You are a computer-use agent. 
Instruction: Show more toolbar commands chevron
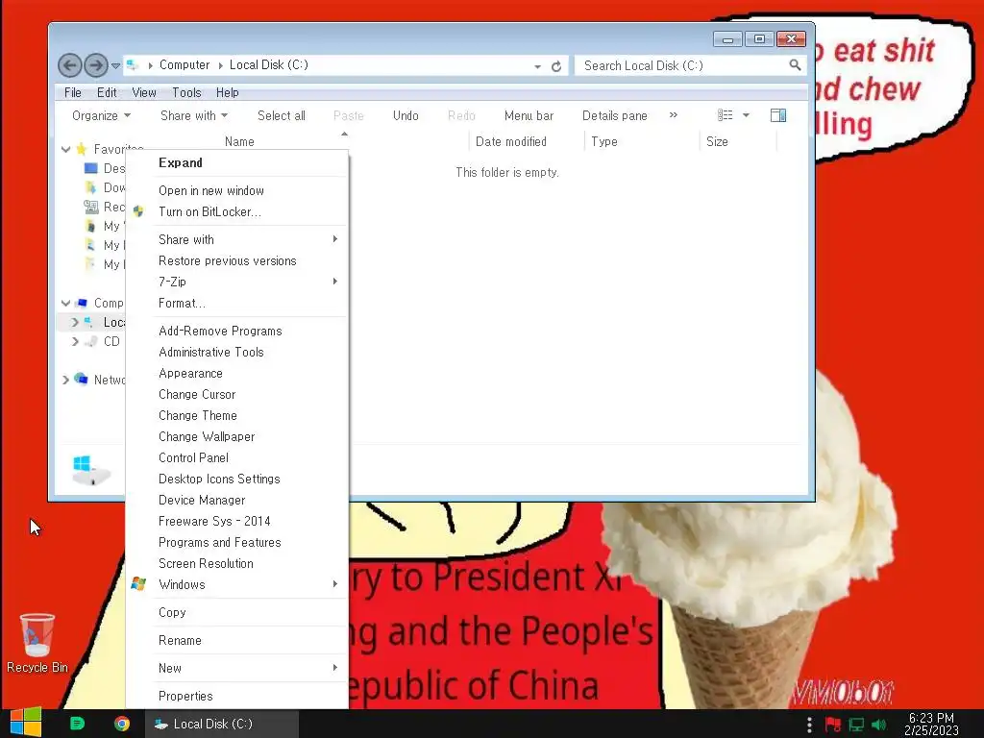tap(674, 115)
